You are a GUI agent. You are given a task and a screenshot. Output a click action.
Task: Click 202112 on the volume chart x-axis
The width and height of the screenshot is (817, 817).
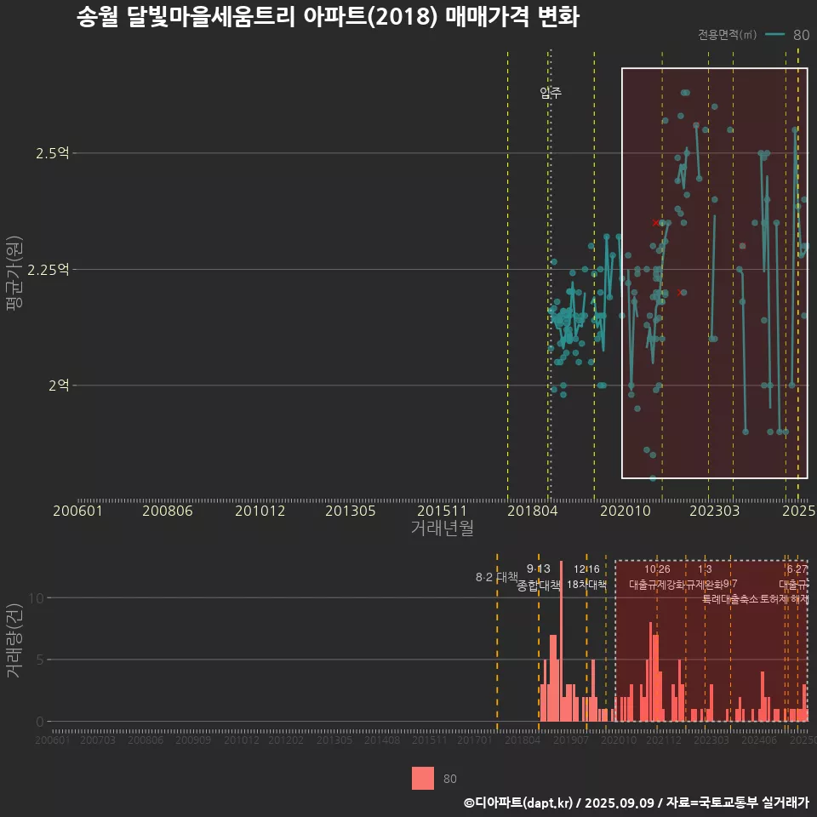click(x=663, y=740)
